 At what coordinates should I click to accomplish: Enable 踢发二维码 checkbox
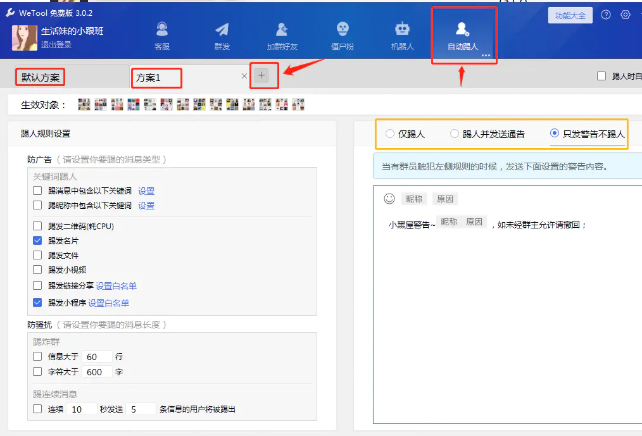coord(37,226)
